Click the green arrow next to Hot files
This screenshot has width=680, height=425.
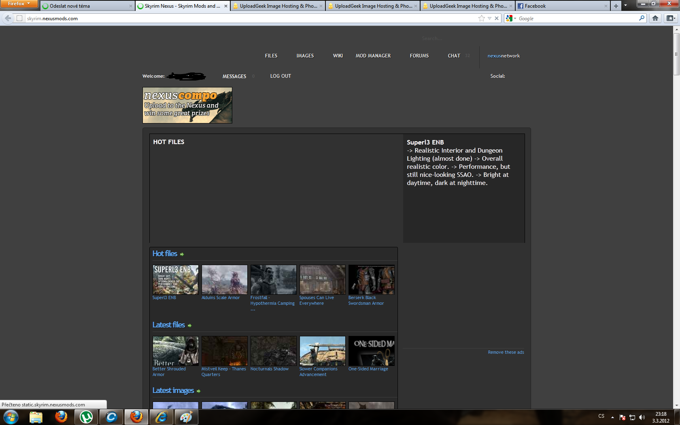pos(182,254)
